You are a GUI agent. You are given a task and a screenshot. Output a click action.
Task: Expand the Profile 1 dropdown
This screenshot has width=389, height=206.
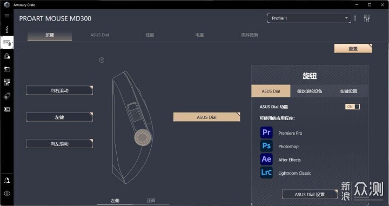[309, 18]
